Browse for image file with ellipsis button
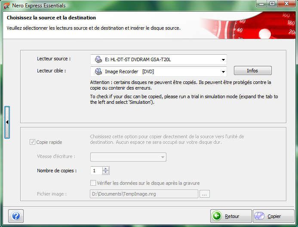 [x=205, y=194]
